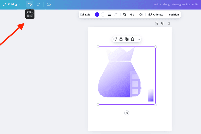Select the Crop tool icon
Image resolution: width=201 pixels, height=134 pixels.
click(124, 15)
